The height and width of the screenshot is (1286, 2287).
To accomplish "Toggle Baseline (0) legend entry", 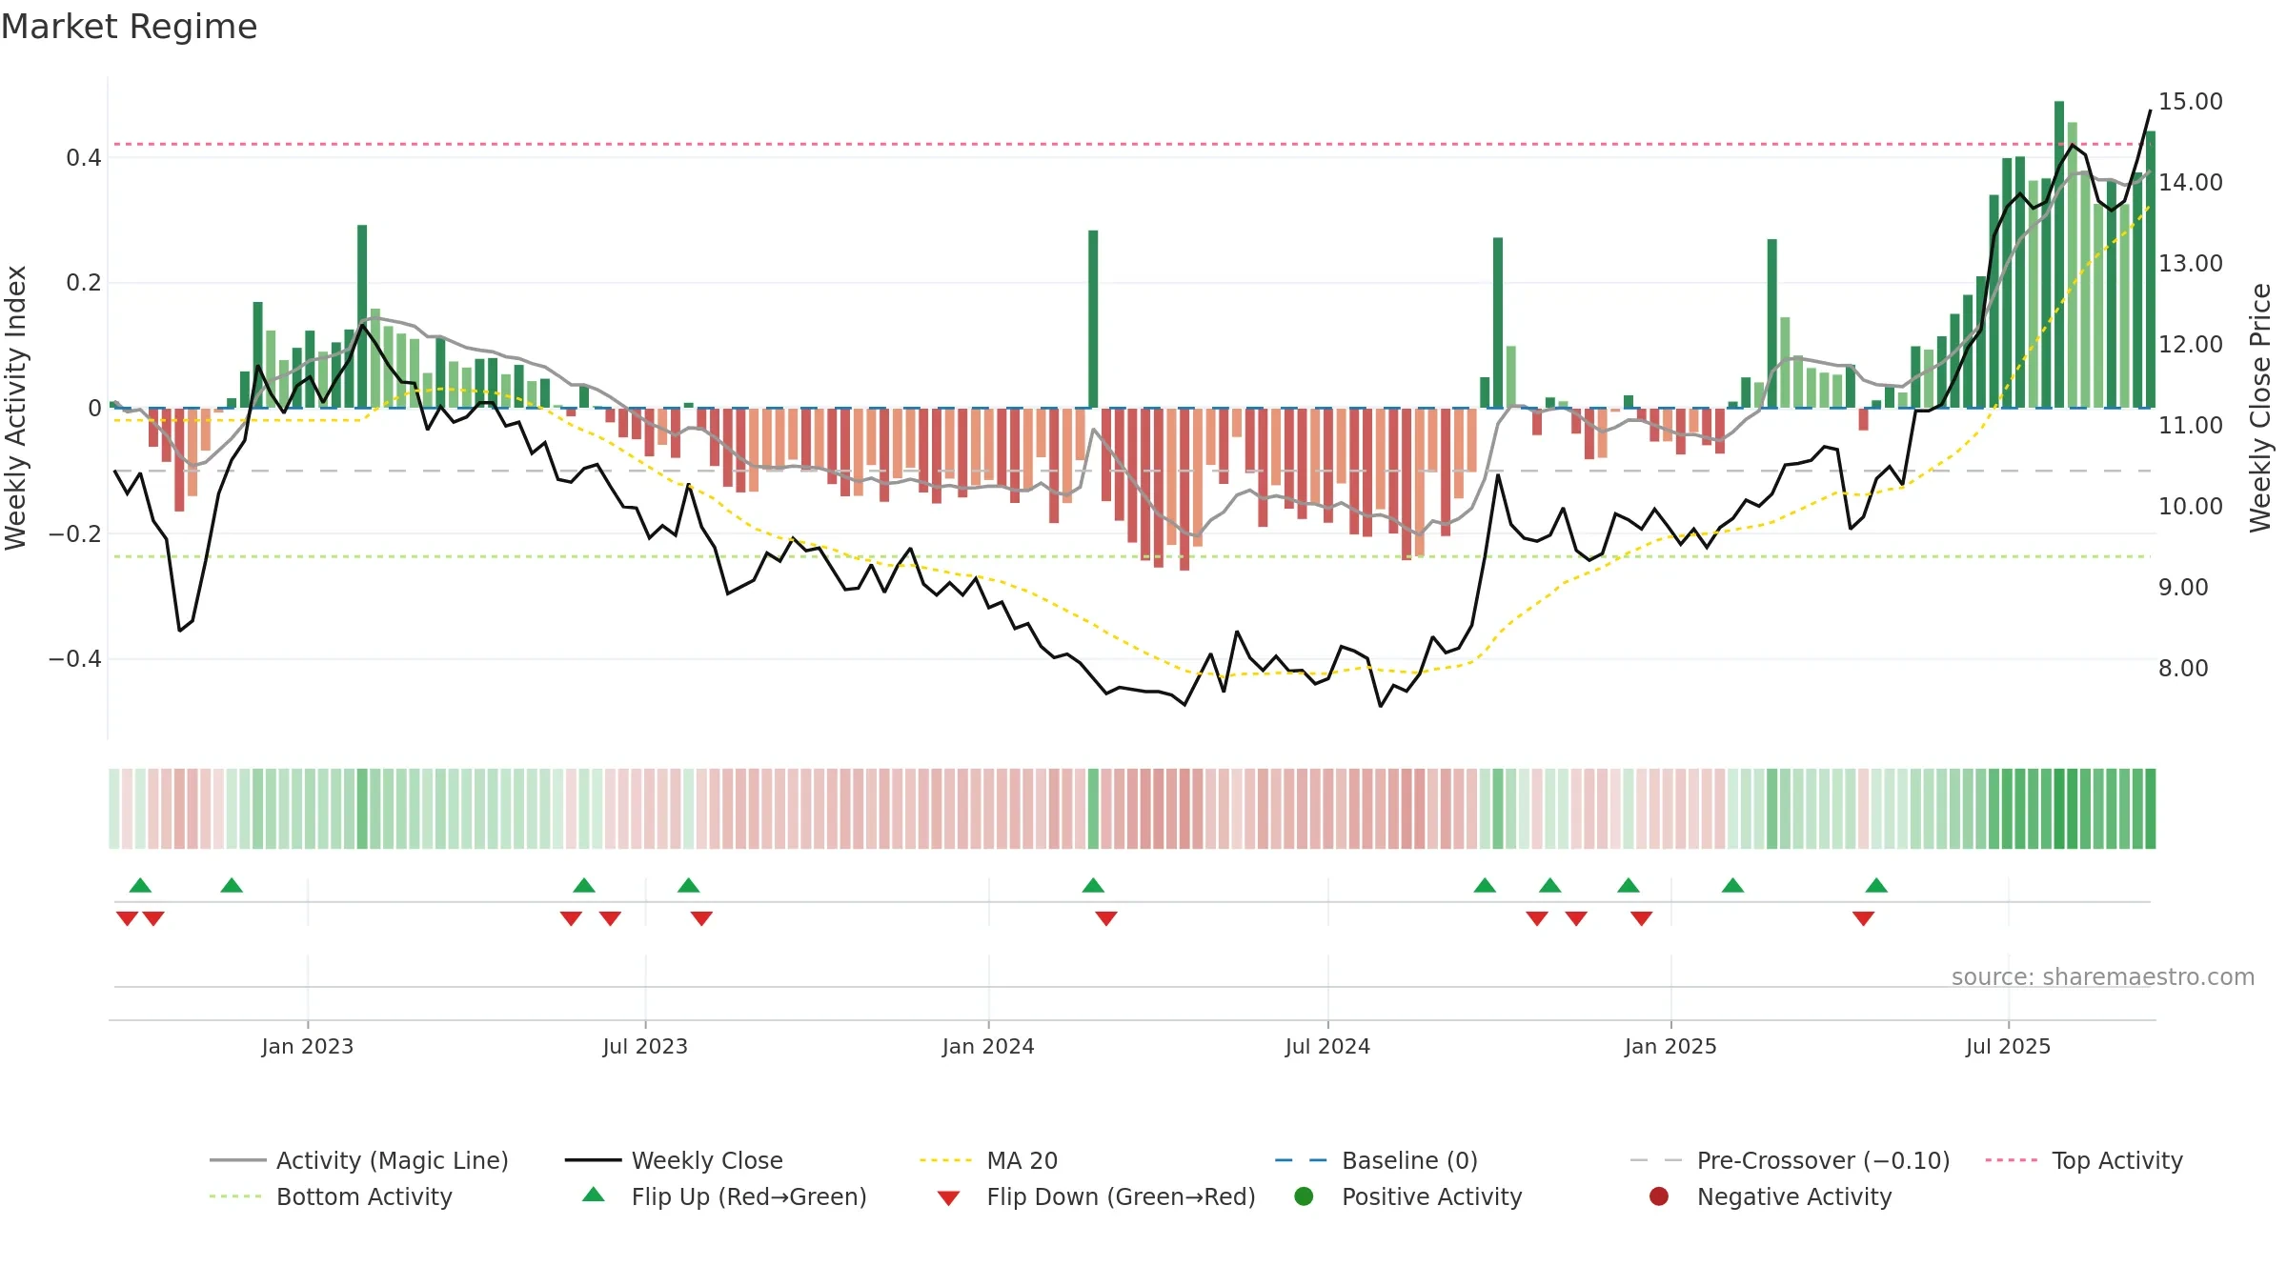I will 1376,1160.
